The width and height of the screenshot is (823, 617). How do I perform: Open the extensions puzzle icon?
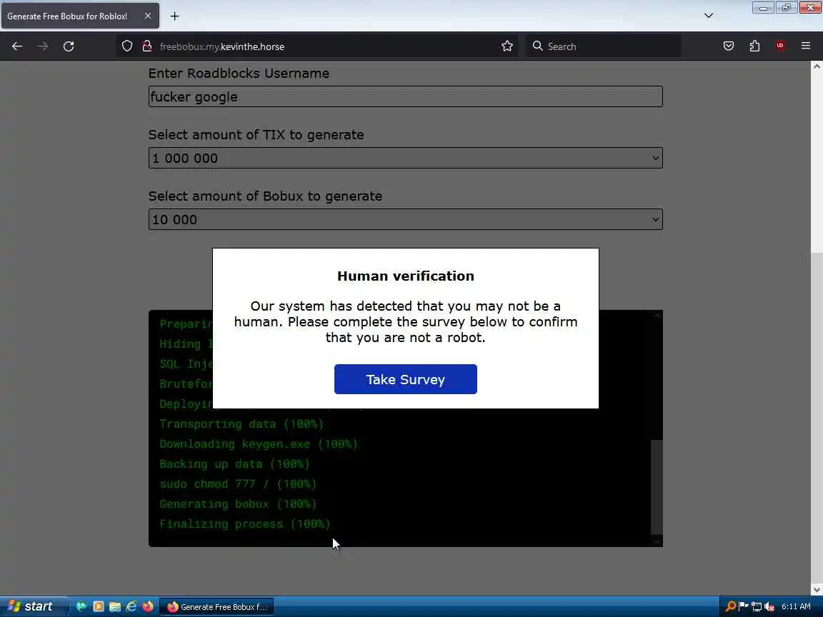(x=754, y=46)
